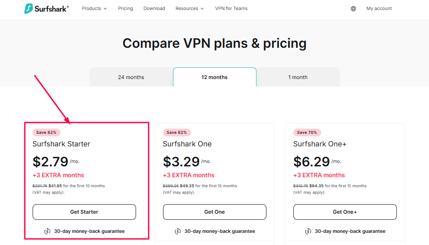Switch to the 24 months tab
The height and width of the screenshot is (245, 429).
pyautogui.click(x=131, y=77)
